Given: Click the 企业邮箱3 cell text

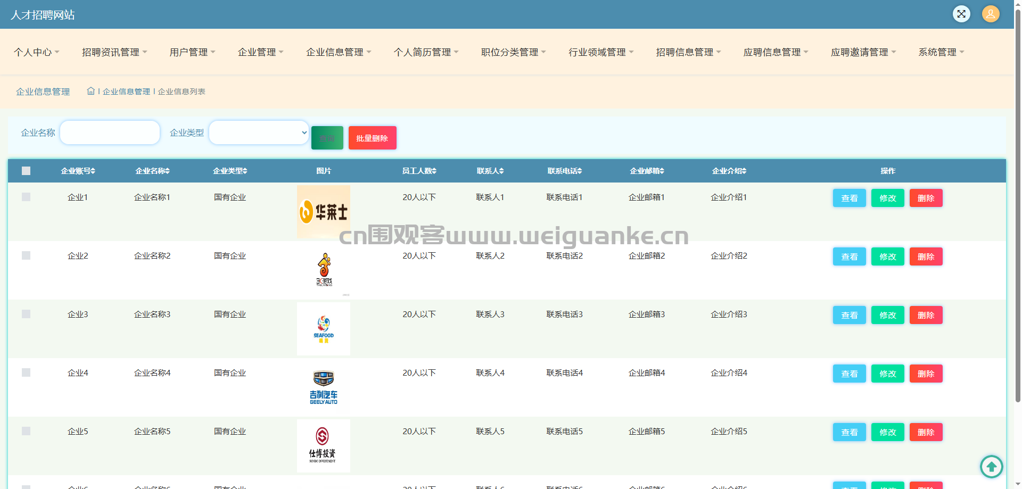Looking at the screenshot, I should (647, 314).
